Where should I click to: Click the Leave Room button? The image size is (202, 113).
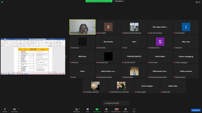click(x=196, y=110)
